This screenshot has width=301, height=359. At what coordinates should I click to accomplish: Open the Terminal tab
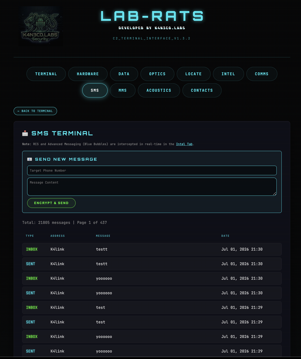46,74
